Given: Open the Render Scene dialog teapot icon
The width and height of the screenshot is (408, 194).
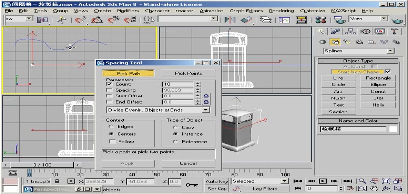Looking at the screenshot, I should [x=340, y=20].
